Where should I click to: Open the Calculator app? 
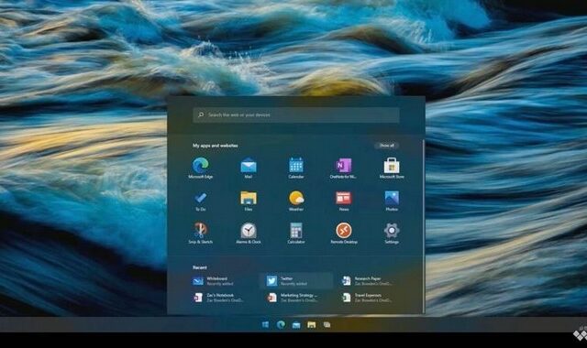tap(295, 234)
